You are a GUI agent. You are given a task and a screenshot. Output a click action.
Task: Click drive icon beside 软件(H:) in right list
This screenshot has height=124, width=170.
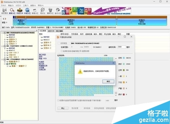click(x=42, y=45)
